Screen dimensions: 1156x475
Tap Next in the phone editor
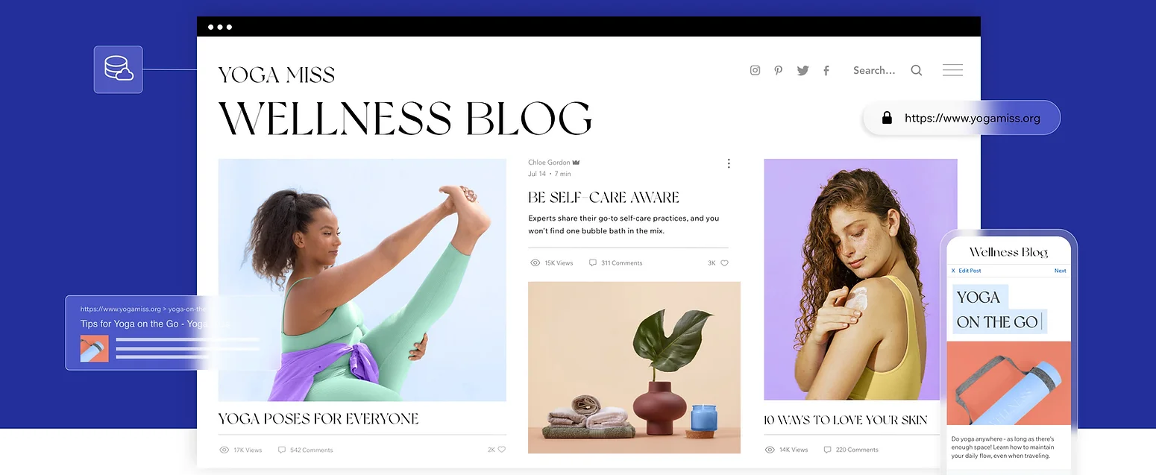coord(1060,271)
